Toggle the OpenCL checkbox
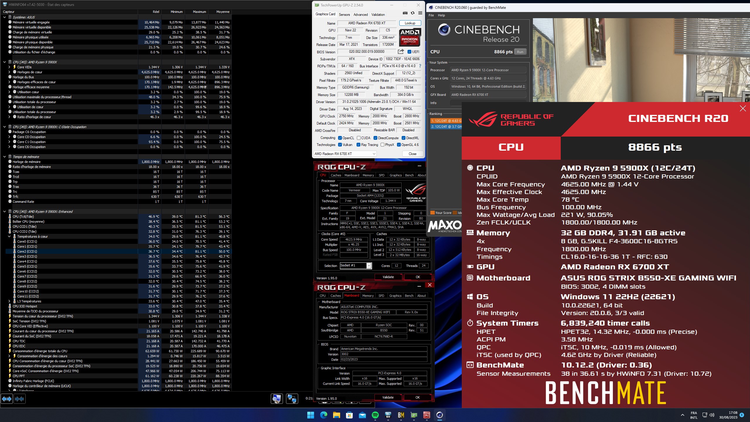Image resolution: width=750 pixels, height=422 pixels. [340, 138]
